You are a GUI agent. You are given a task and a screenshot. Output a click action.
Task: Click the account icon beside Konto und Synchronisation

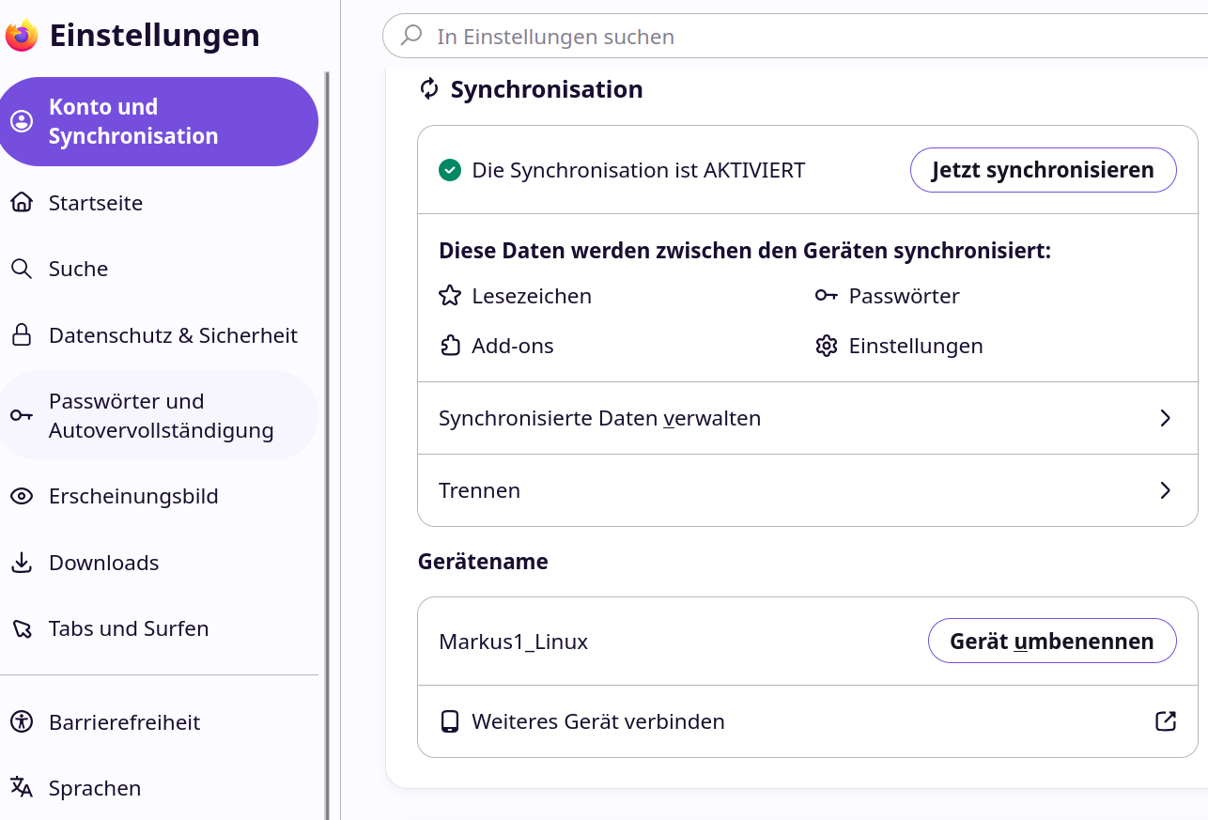[22, 121]
